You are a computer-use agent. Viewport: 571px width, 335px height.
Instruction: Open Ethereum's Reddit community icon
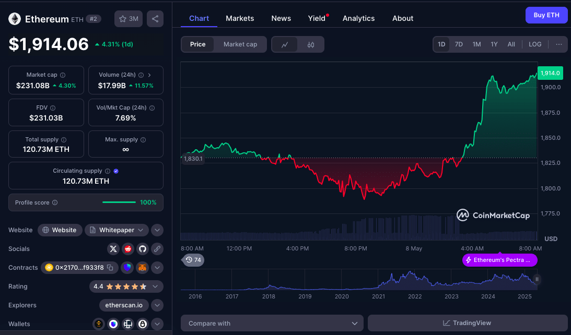128,249
